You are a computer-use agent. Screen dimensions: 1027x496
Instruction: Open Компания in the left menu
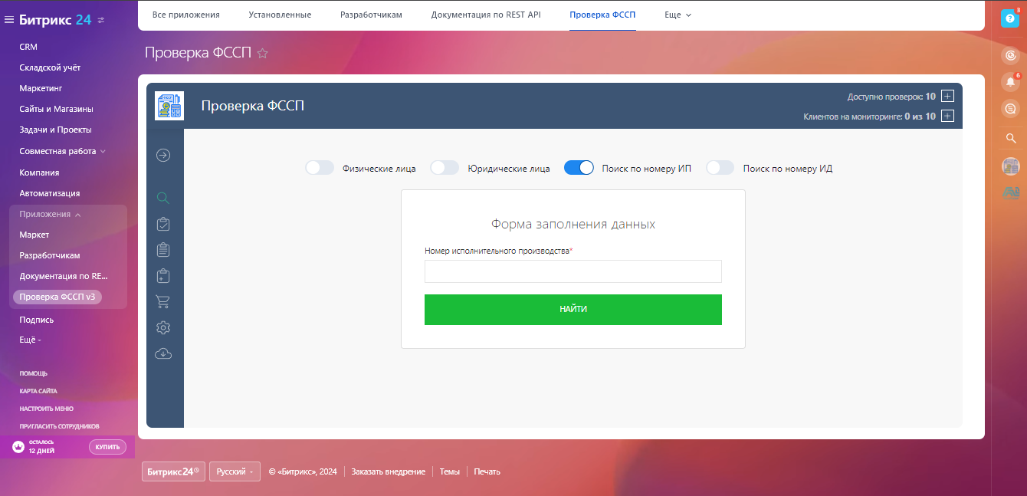[x=39, y=172]
